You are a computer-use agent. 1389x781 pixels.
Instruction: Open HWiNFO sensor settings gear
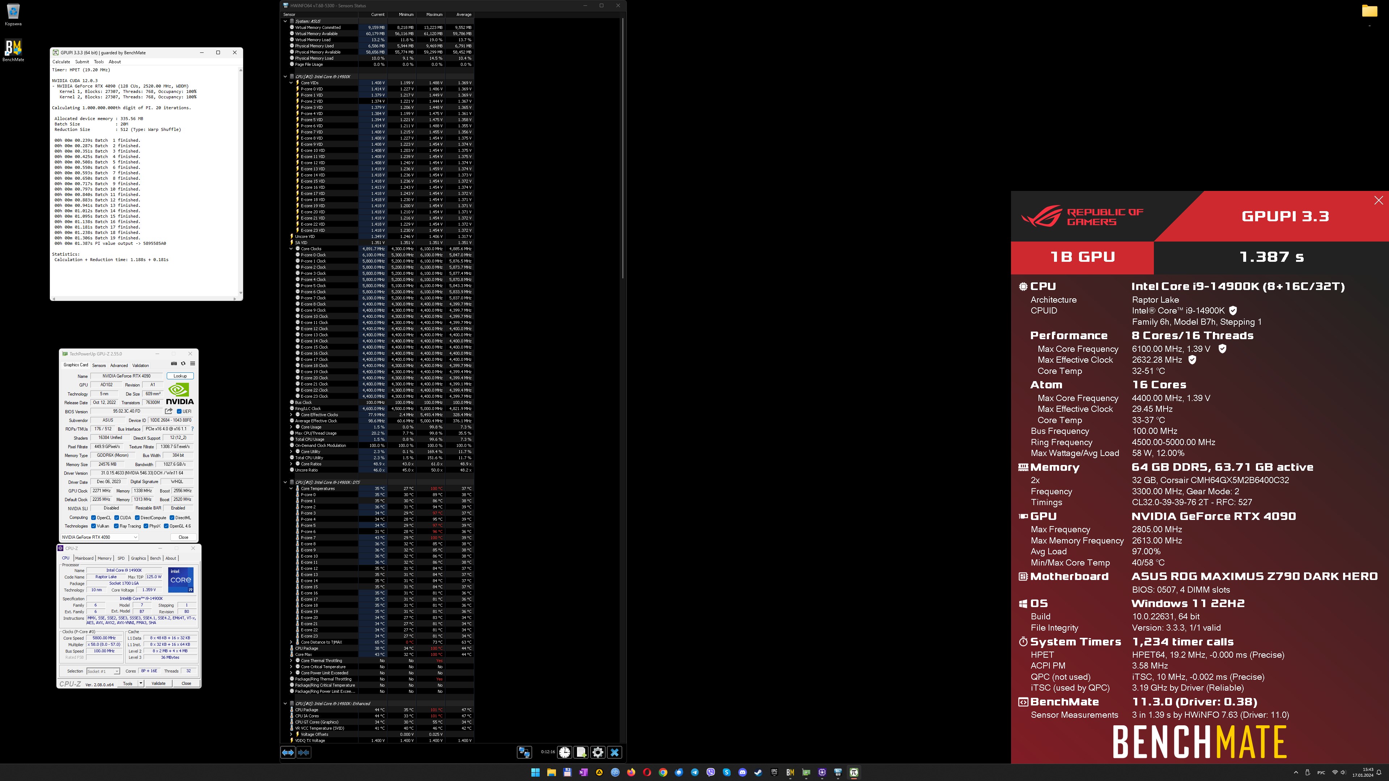point(598,752)
